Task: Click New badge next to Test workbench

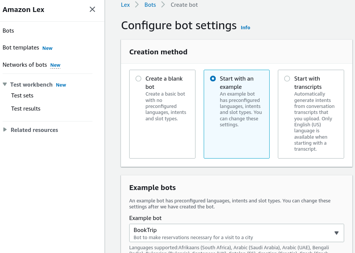Action: click(61, 85)
